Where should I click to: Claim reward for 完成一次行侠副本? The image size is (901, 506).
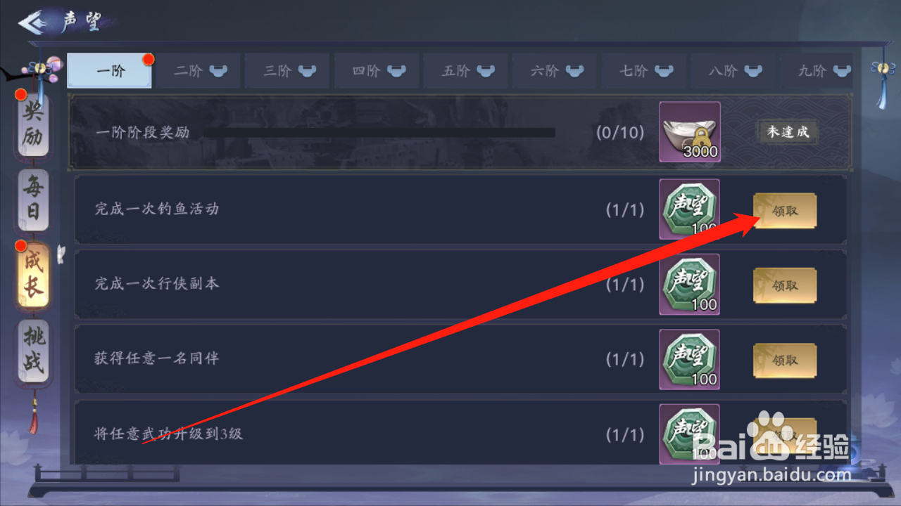pyautogui.click(x=785, y=285)
